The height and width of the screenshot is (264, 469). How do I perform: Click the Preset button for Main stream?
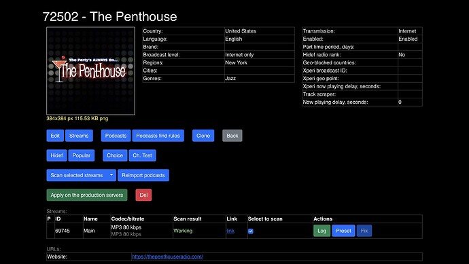tap(343, 231)
